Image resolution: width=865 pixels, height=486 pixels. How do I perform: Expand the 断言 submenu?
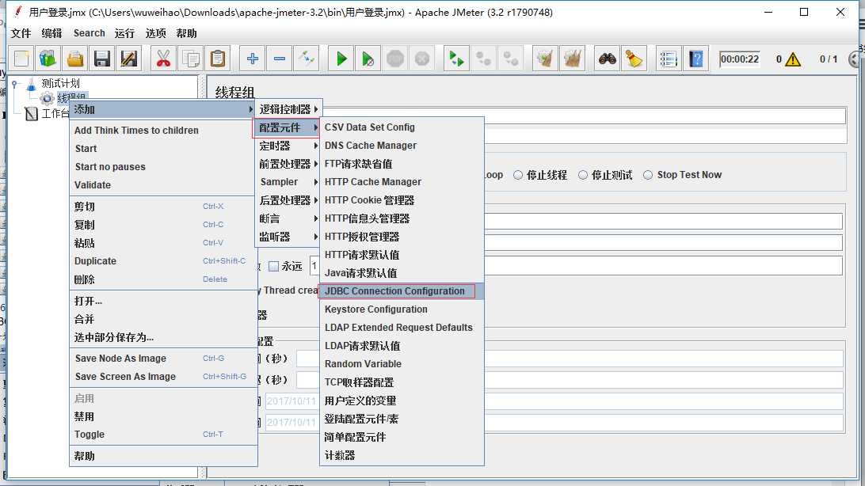point(288,218)
